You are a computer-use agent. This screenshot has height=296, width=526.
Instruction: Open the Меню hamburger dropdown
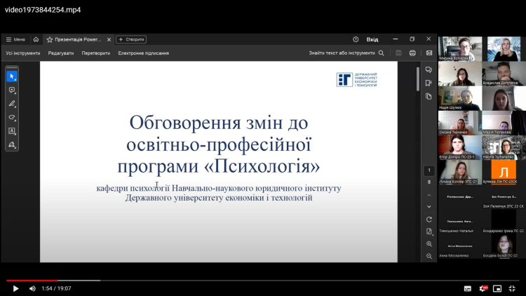pos(15,39)
